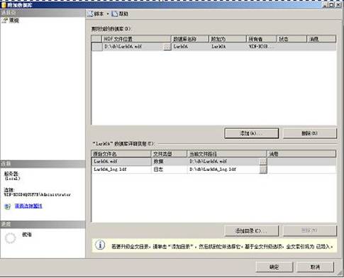Screen dimensions: 344x278
Task: Open the Script dropdown arrow
Action: [x=108, y=14]
